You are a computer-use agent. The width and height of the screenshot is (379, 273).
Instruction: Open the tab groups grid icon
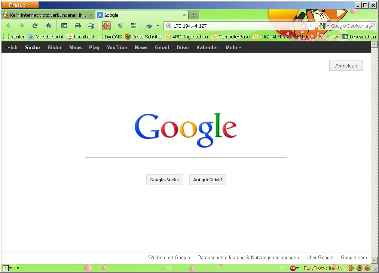click(134, 26)
